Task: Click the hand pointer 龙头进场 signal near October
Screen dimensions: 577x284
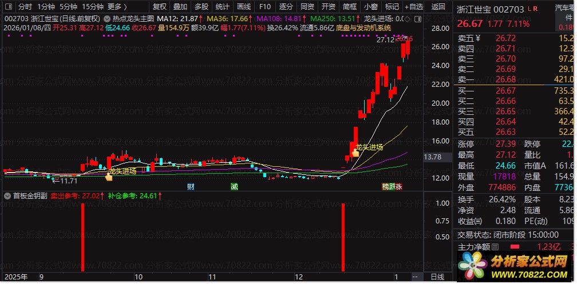Action: pyautogui.click(x=109, y=178)
